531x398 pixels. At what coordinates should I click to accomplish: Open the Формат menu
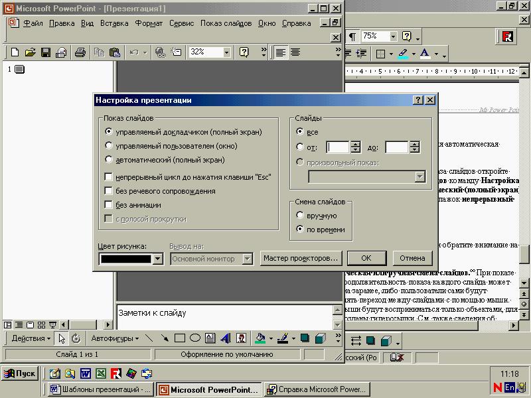point(149,23)
